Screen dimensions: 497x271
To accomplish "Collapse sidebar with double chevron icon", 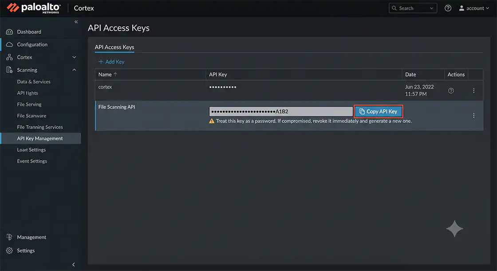I will click(x=76, y=22).
